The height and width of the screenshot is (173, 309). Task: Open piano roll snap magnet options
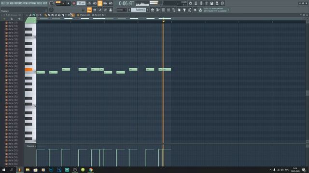[x=34, y=15]
